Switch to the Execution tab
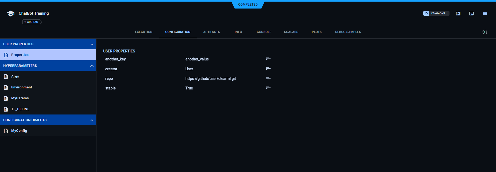Viewport: 496px width, 172px height. tap(144, 32)
